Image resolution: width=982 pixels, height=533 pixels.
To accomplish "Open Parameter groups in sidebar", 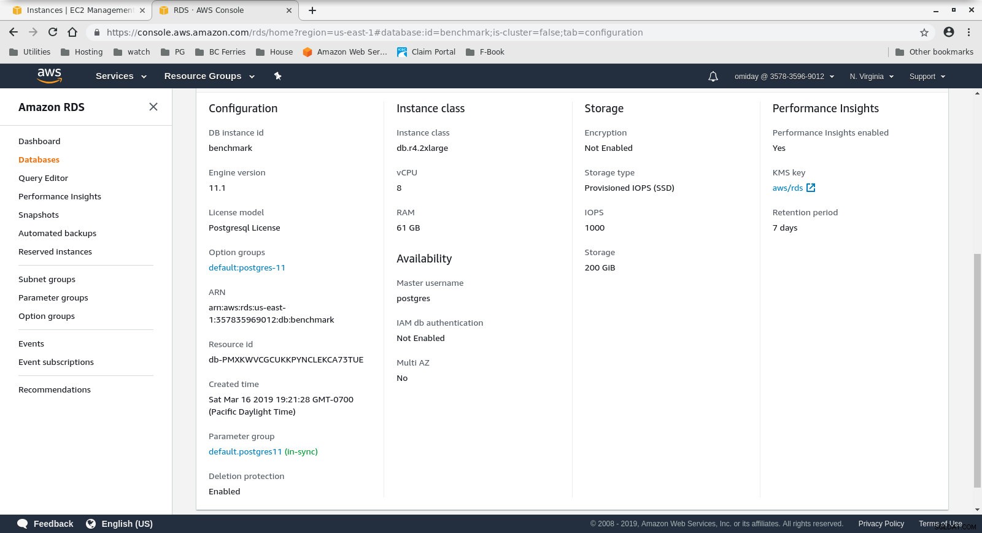I will pyautogui.click(x=53, y=297).
